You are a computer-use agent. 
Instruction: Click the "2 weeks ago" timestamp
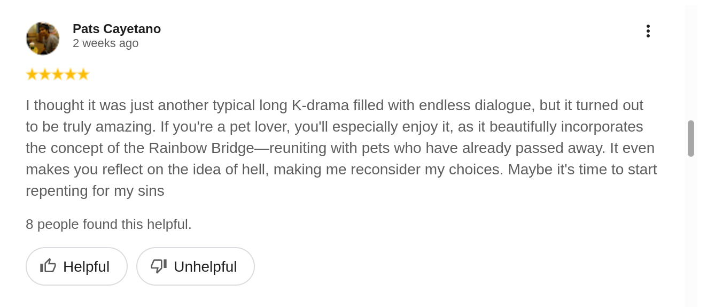(105, 43)
